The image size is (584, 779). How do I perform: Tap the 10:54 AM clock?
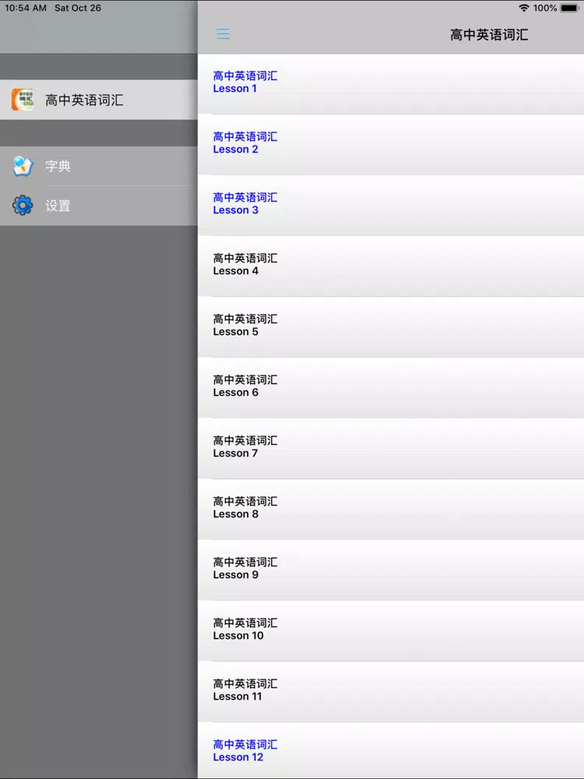coord(26,8)
